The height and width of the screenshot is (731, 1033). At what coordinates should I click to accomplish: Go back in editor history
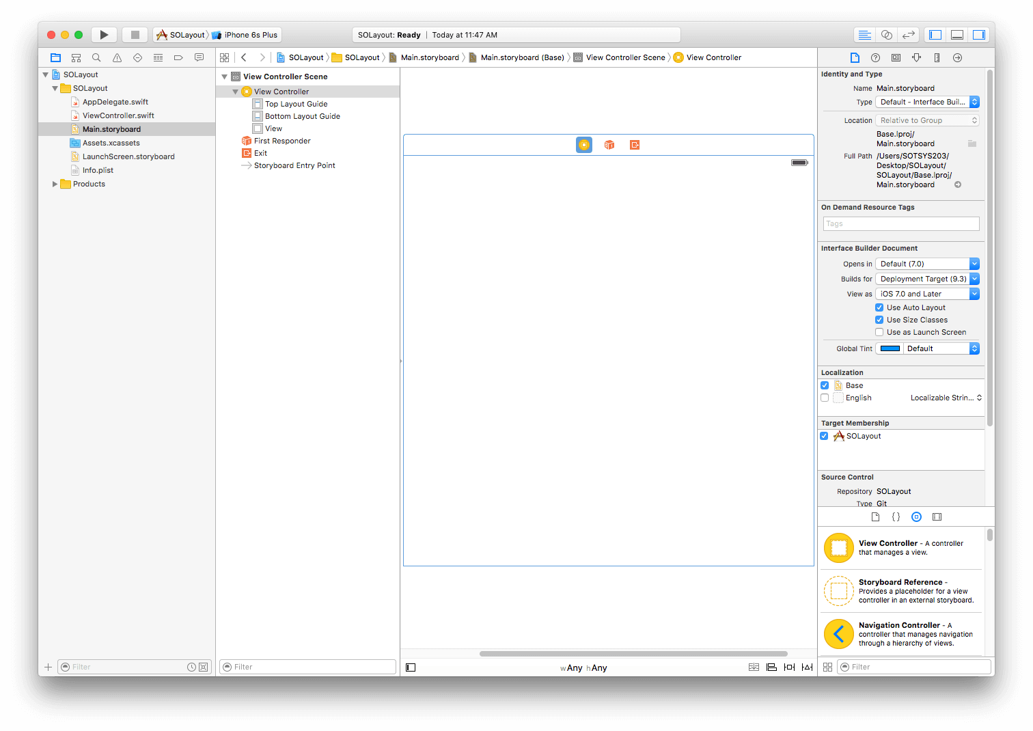[244, 58]
